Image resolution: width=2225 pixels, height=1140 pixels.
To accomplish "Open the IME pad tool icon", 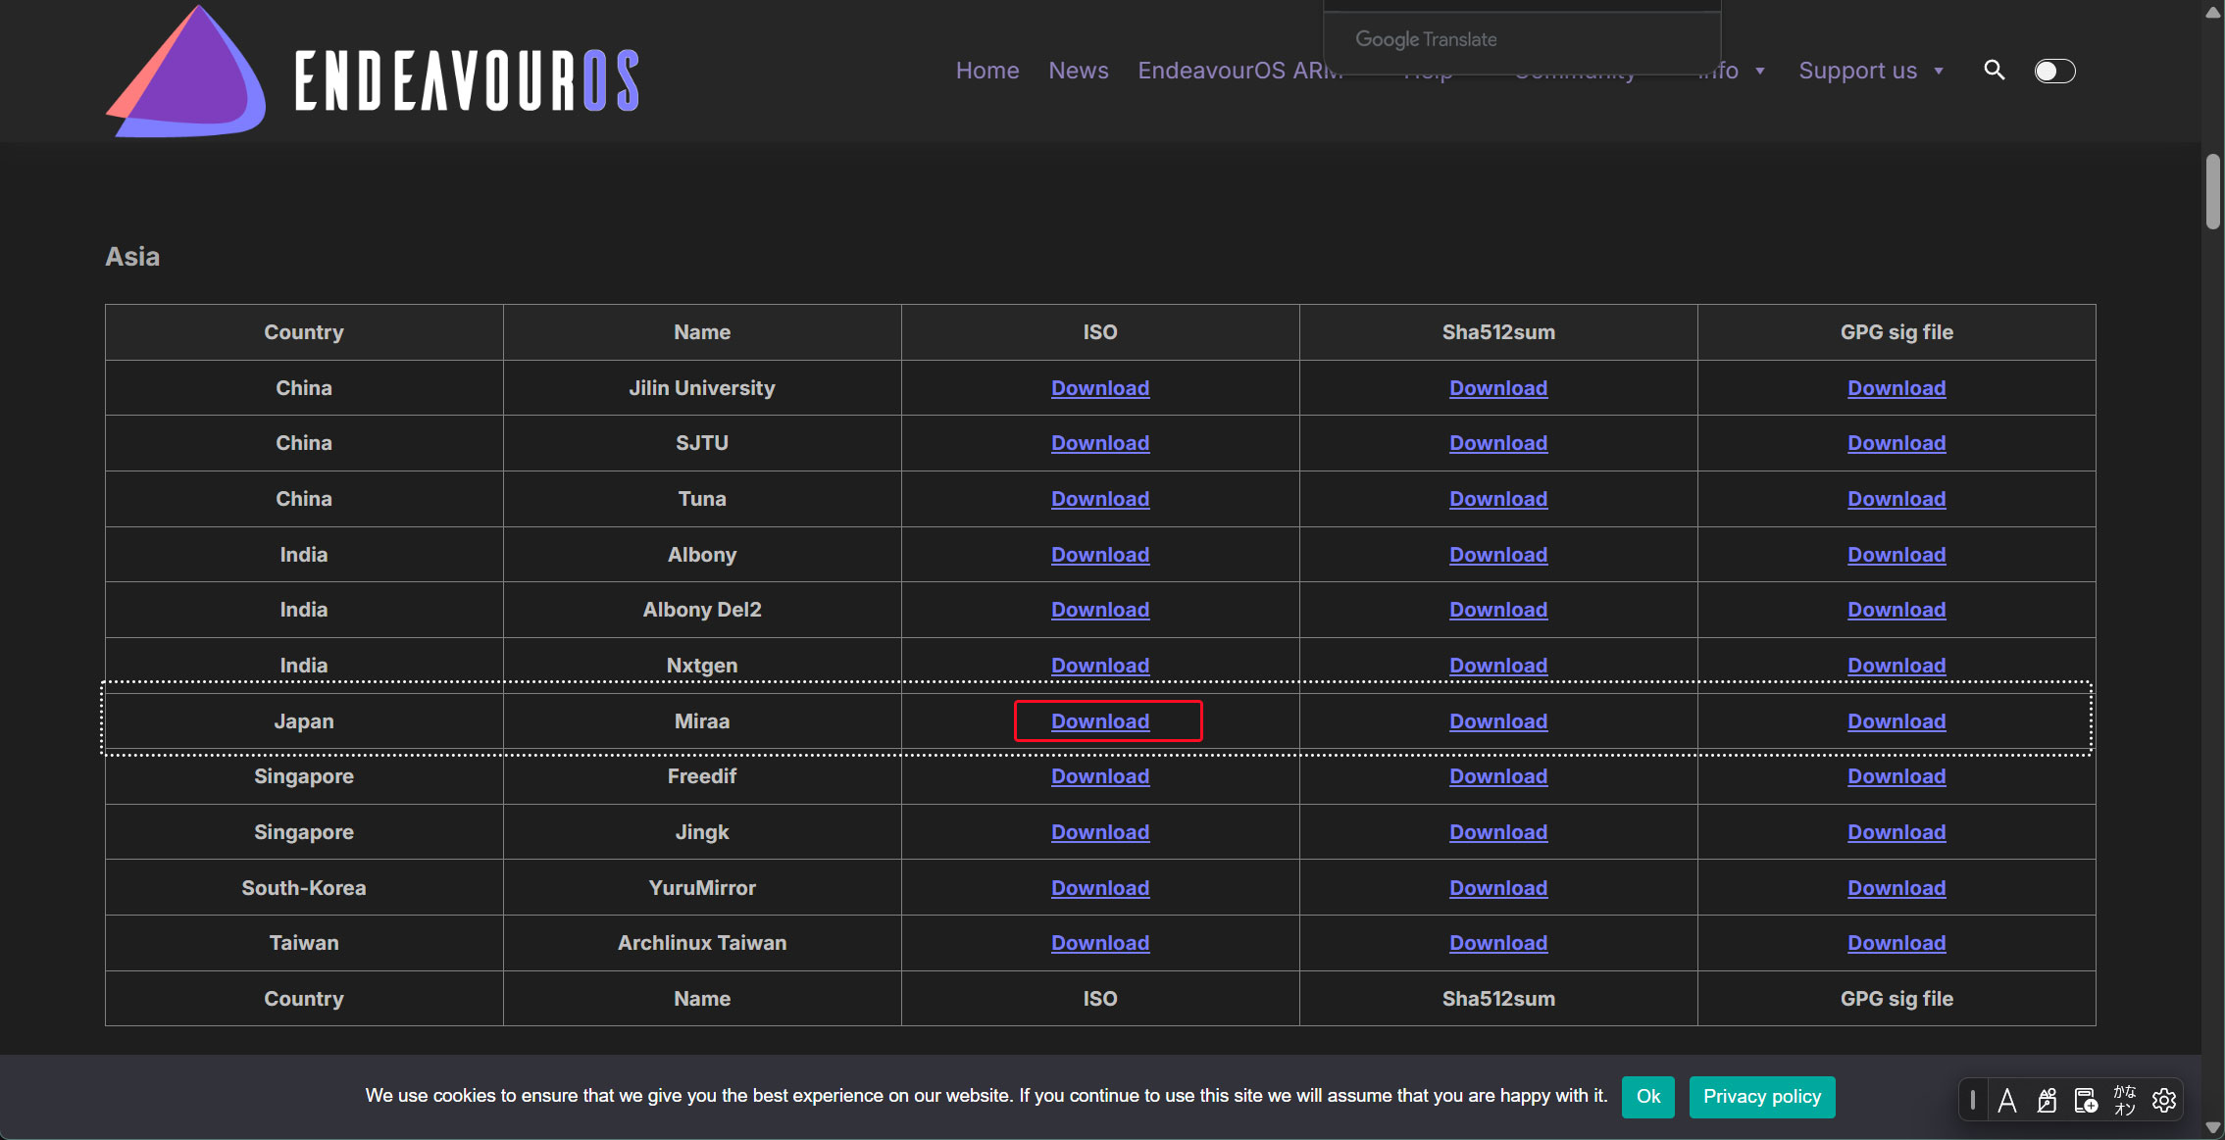I will tap(2047, 1100).
